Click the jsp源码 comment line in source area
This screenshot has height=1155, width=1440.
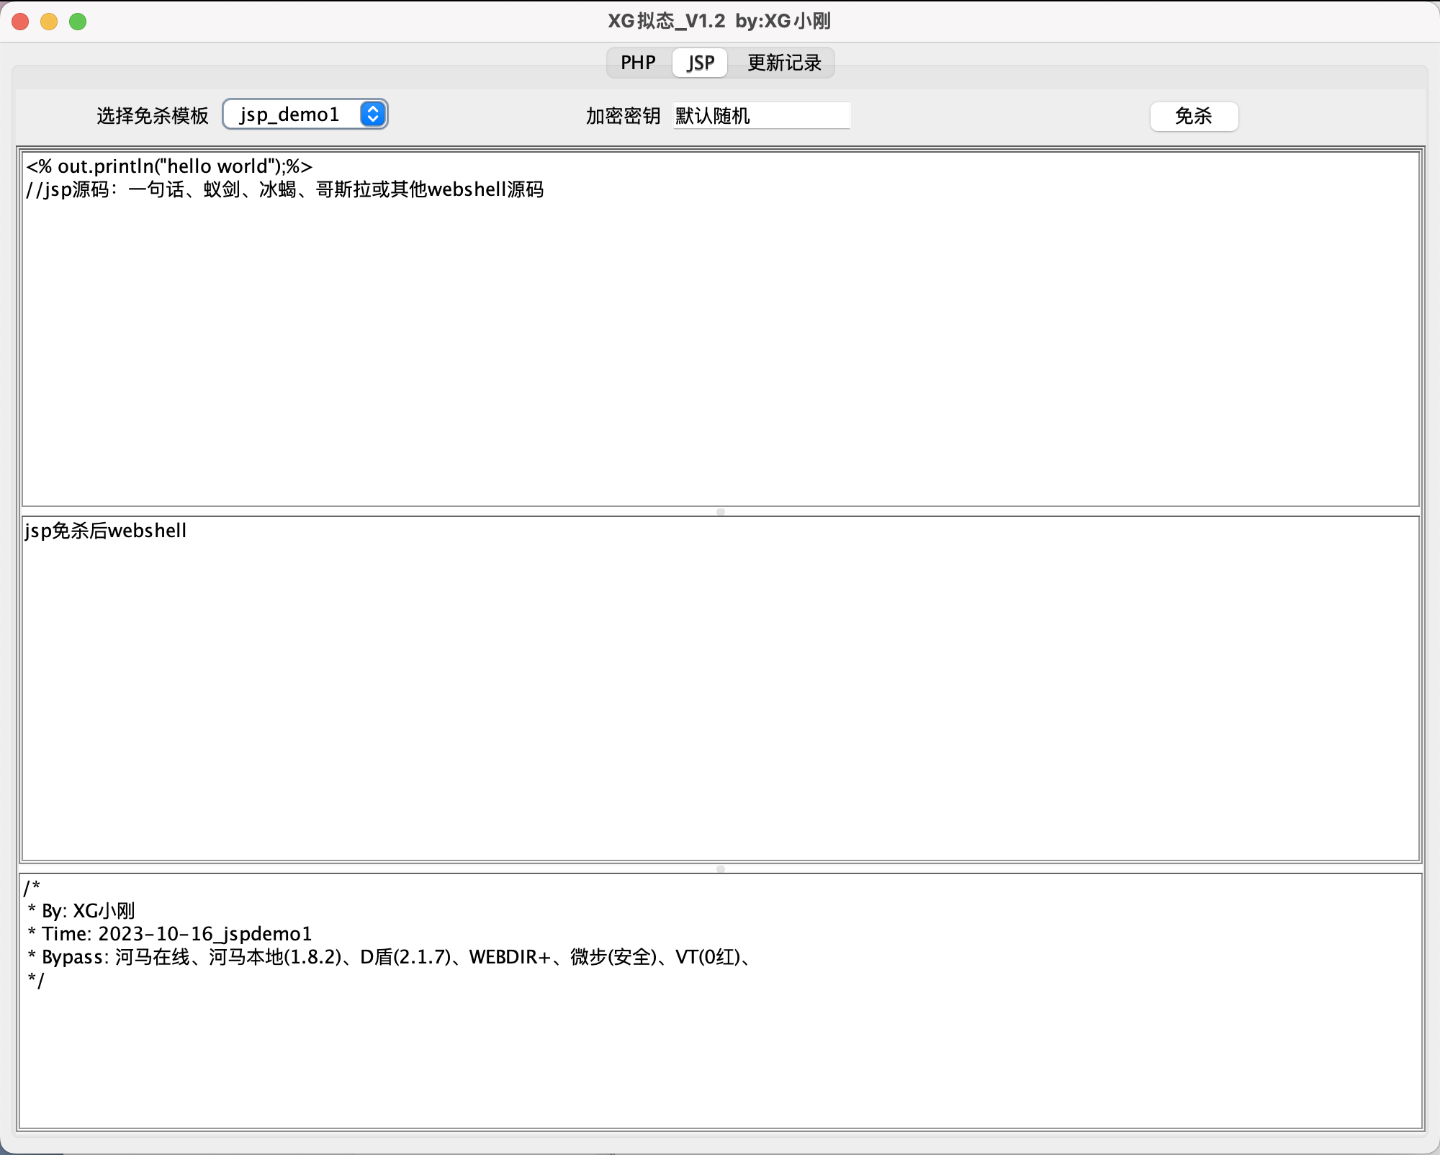point(285,189)
